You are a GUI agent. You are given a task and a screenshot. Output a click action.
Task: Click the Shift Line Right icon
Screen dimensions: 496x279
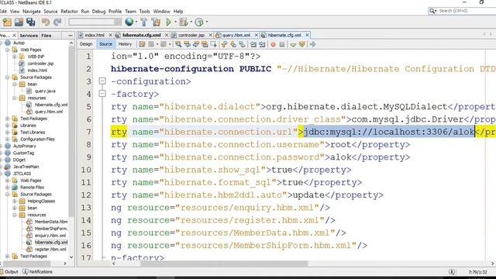coord(262,44)
